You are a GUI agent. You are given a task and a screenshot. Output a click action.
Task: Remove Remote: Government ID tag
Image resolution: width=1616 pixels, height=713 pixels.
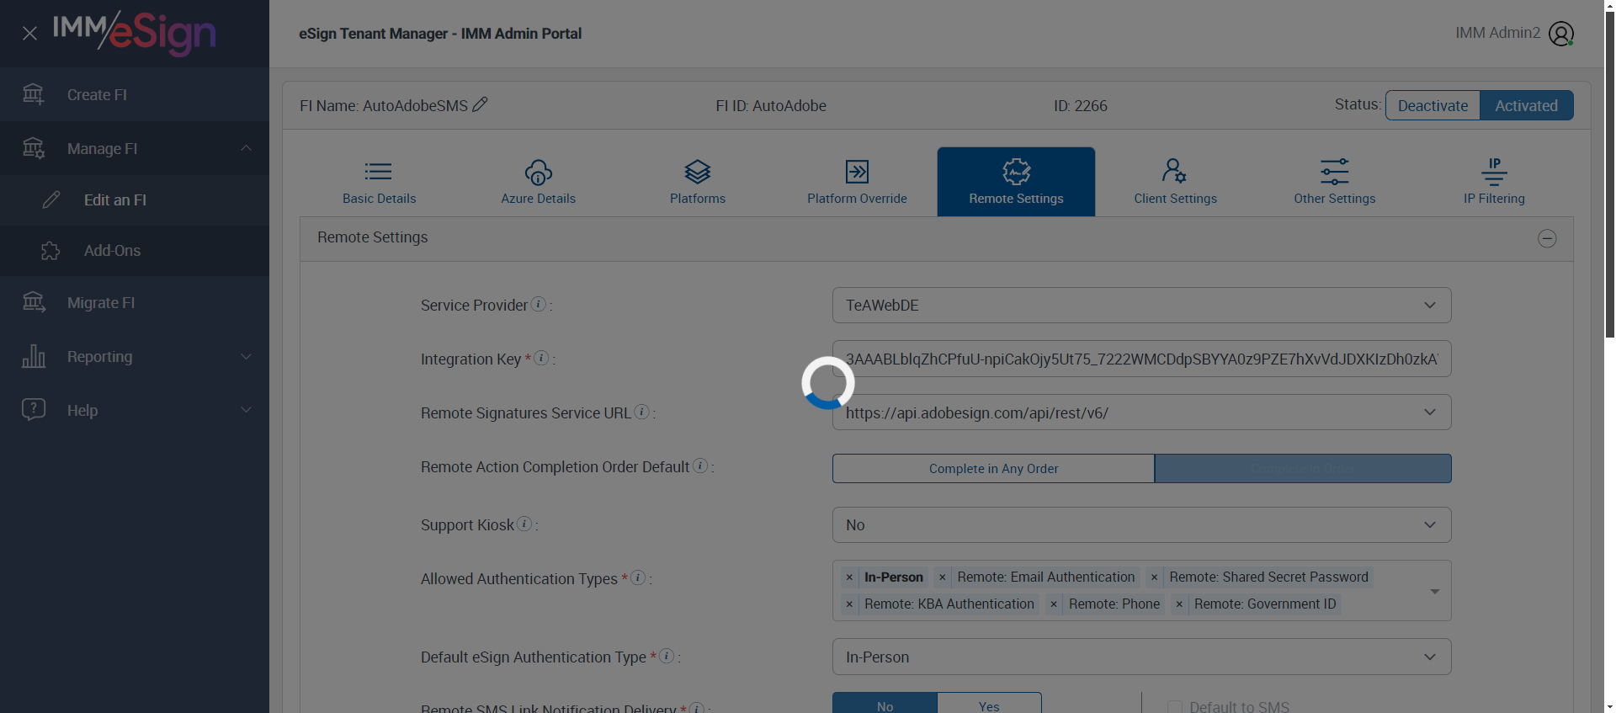pos(1179,604)
